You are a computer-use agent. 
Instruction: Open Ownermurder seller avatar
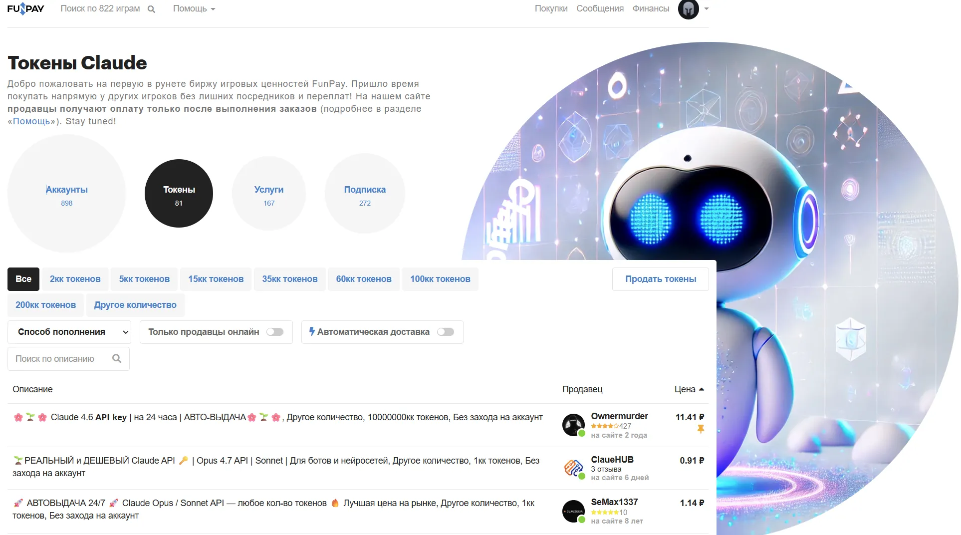pos(573,425)
